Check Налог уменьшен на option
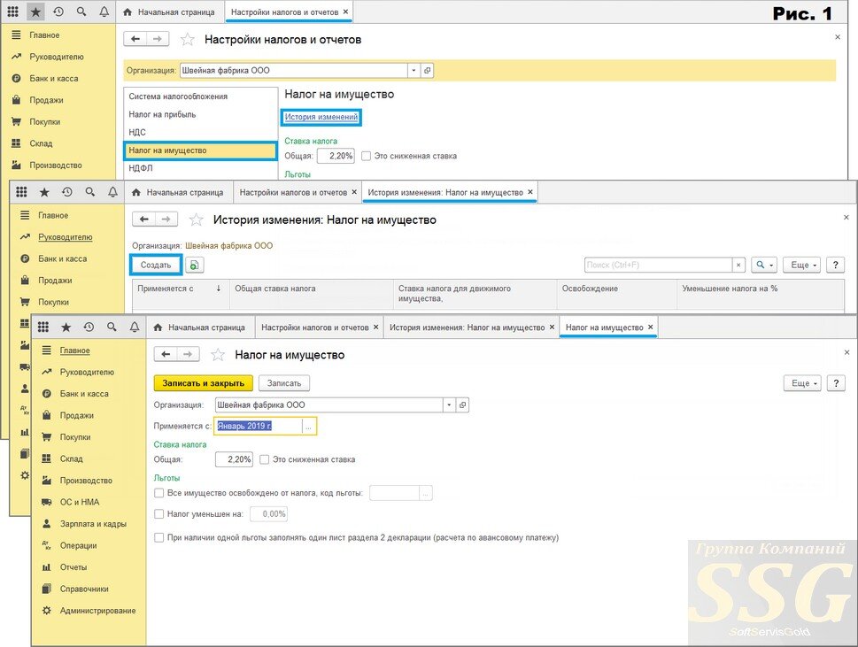858x647 pixels. click(159, 514)
